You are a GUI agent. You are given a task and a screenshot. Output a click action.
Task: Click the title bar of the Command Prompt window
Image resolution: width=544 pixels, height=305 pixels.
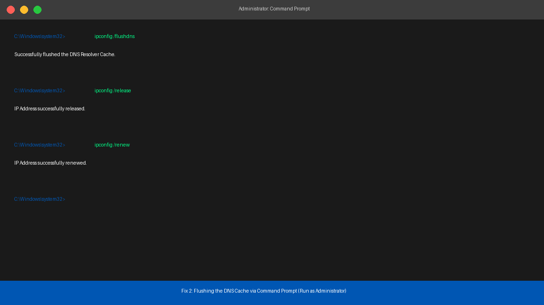point(143,9)
